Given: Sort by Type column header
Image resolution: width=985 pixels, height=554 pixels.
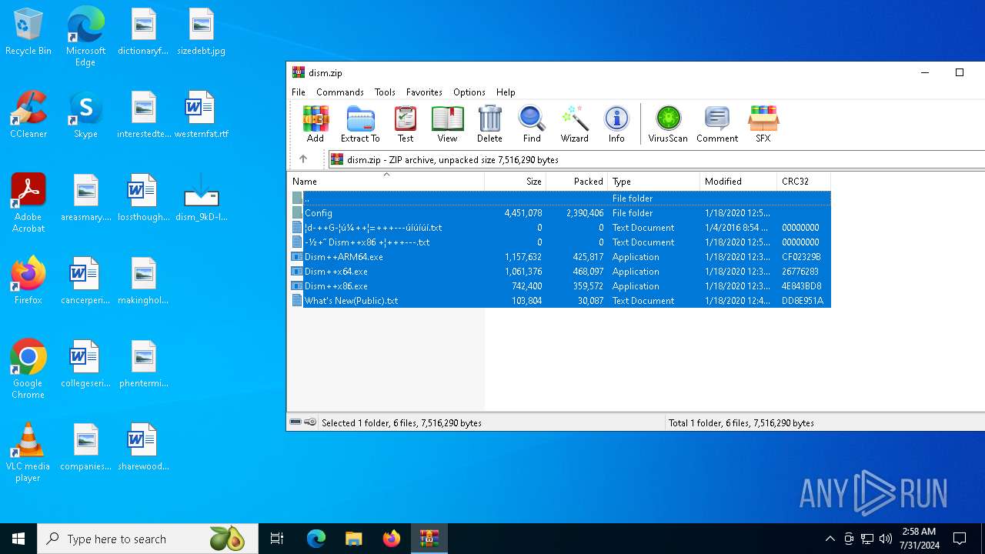Looking at the screenshot, I should pos(654,182).
